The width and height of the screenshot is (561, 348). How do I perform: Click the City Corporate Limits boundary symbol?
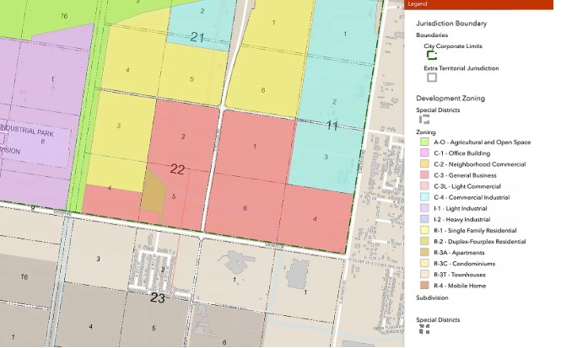pos(432,56)
